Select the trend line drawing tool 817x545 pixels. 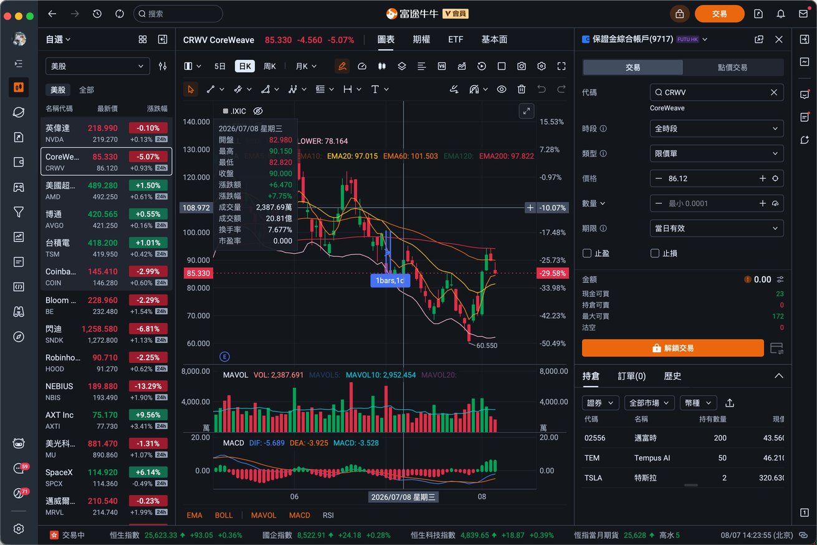211,89
